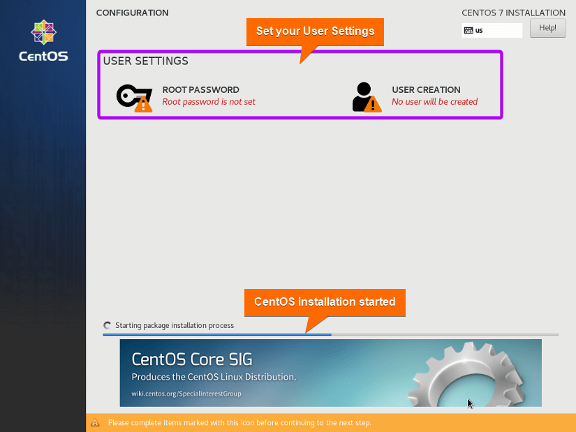Click 'No user will be created' text

(x=434, y=102)
